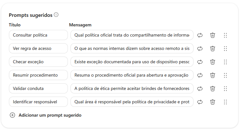
Task: Delete the Consultar política prompt
Action: point(213,35)
